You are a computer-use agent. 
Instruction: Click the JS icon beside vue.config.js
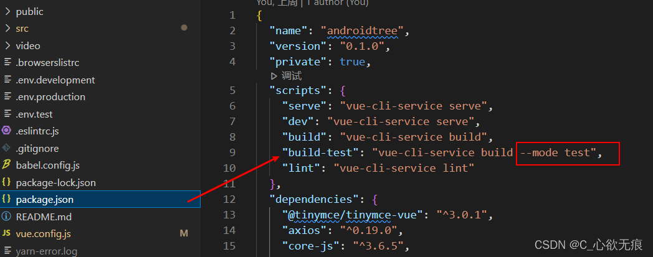click(x=7, y=234)
